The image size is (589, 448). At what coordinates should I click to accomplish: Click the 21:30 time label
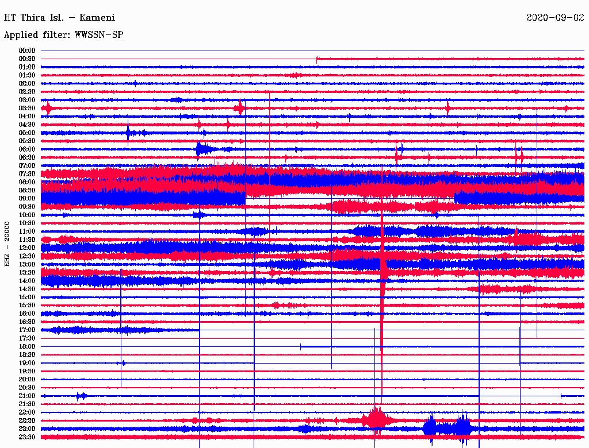click(x=27, y=404)
